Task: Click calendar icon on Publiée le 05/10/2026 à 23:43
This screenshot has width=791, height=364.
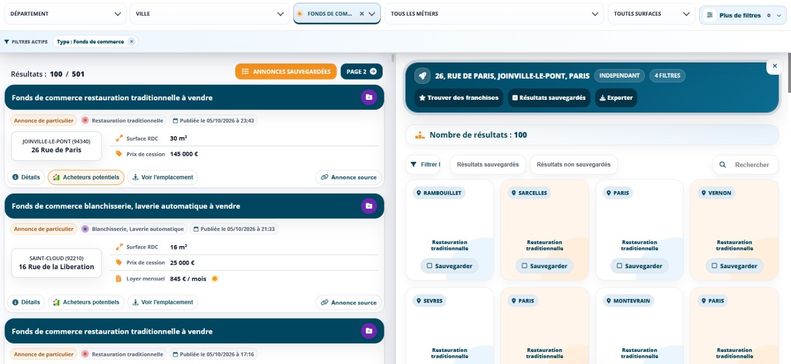Action: (x=176, y=120)
